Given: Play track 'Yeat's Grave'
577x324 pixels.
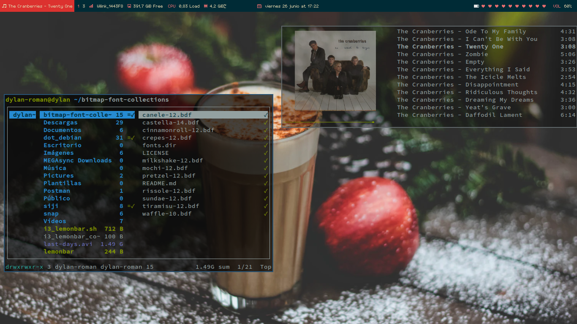Looking at the screenshot, I should click(x=486, y=107).
